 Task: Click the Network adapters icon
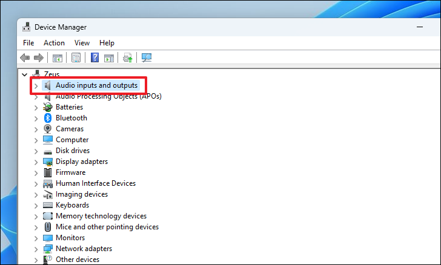48,249
